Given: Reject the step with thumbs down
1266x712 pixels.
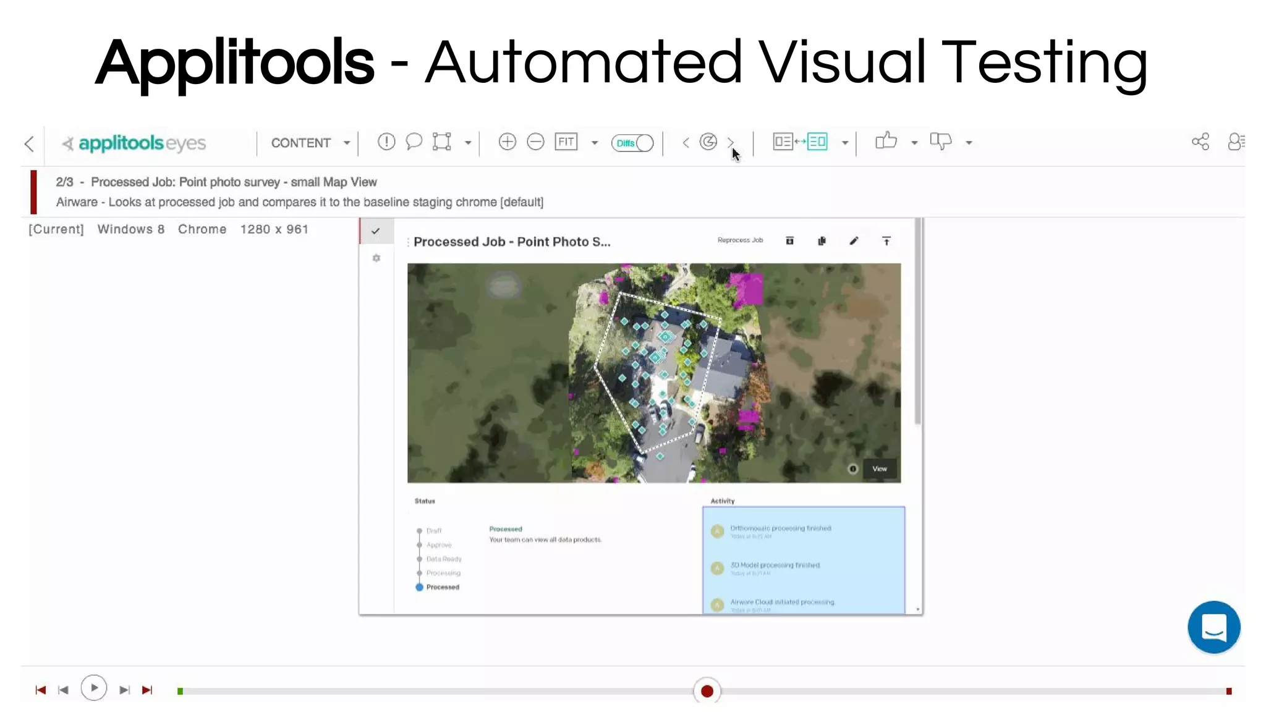Looking at the screenshot, I should 941,142.
